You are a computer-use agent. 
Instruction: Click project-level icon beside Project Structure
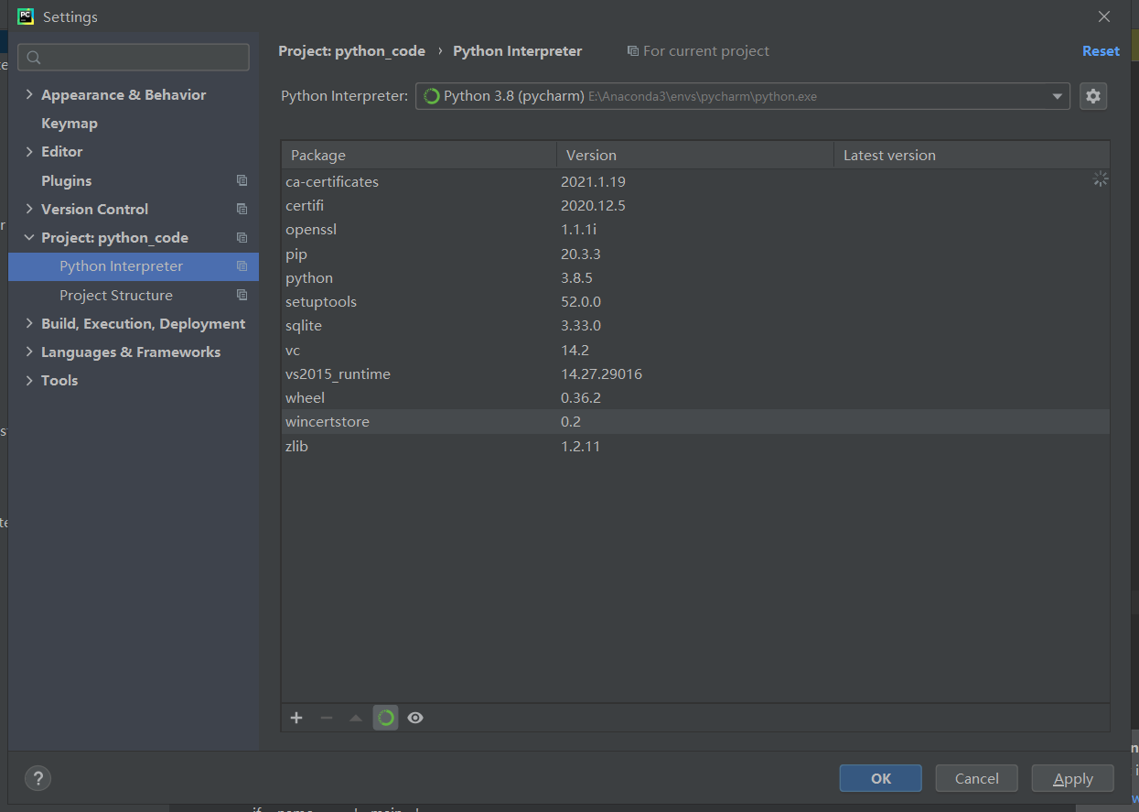tap(242, 295)
